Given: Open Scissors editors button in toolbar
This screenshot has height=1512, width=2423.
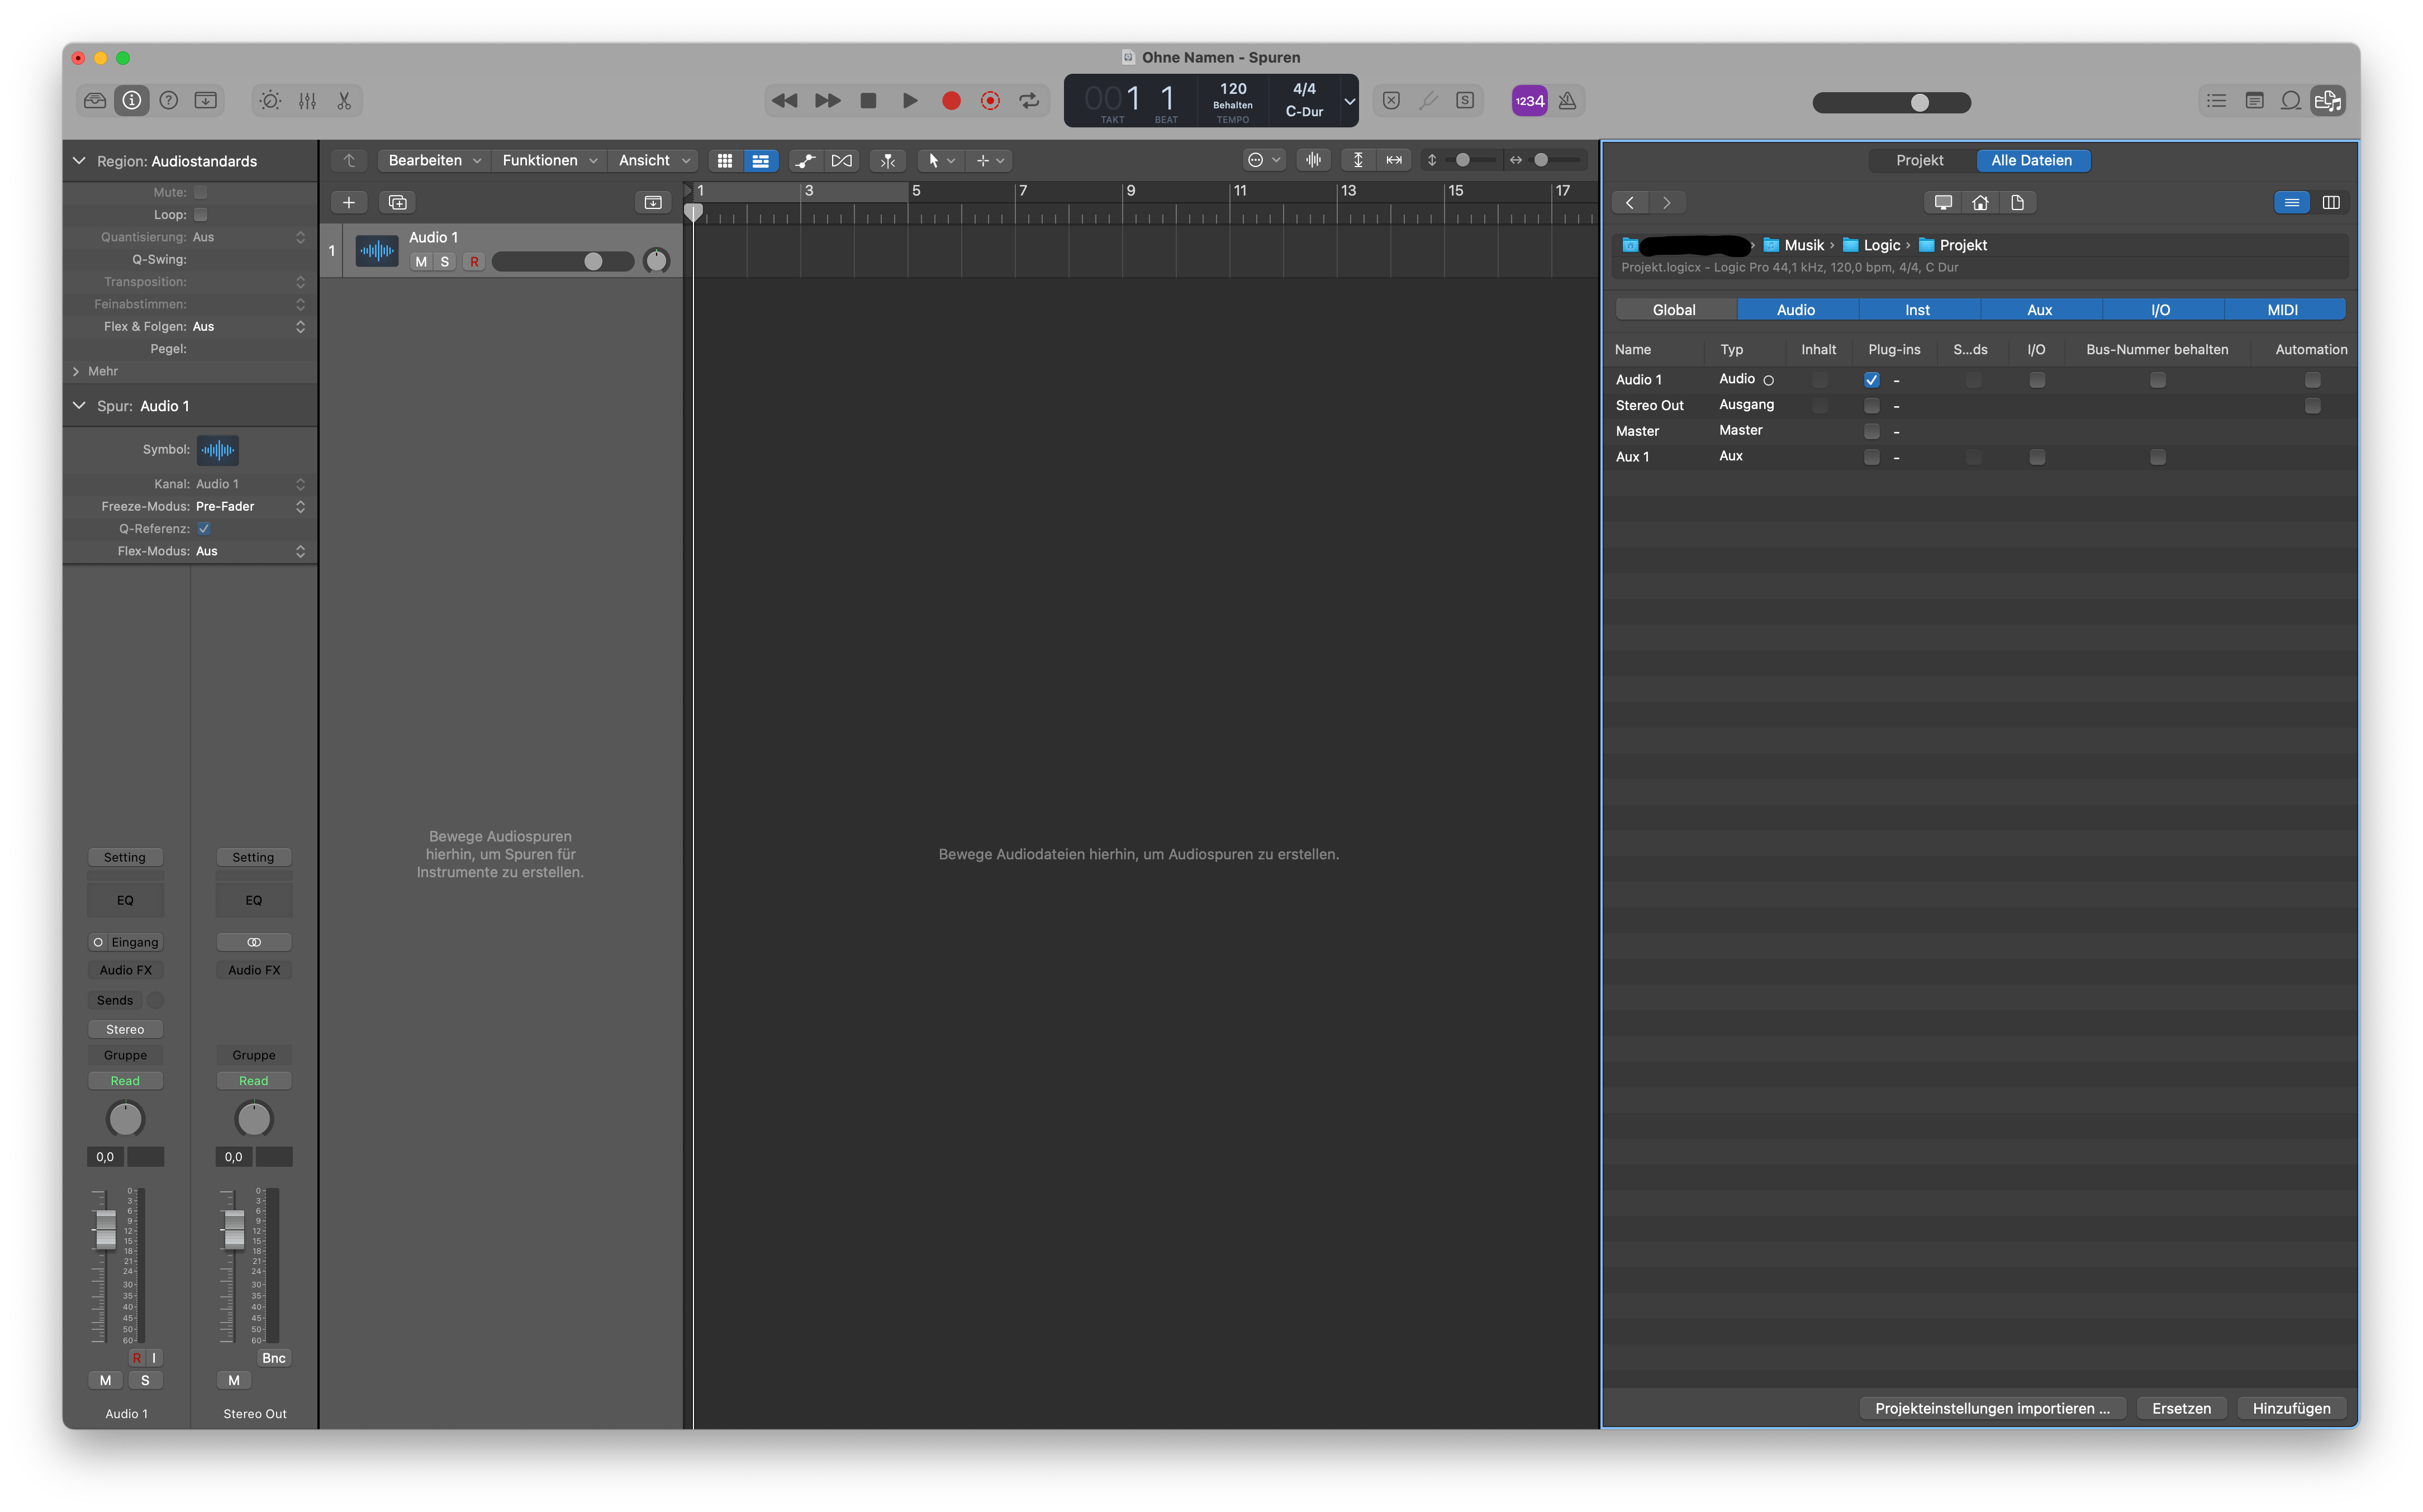Looking at the screenshot, I should tap(344, 100).
